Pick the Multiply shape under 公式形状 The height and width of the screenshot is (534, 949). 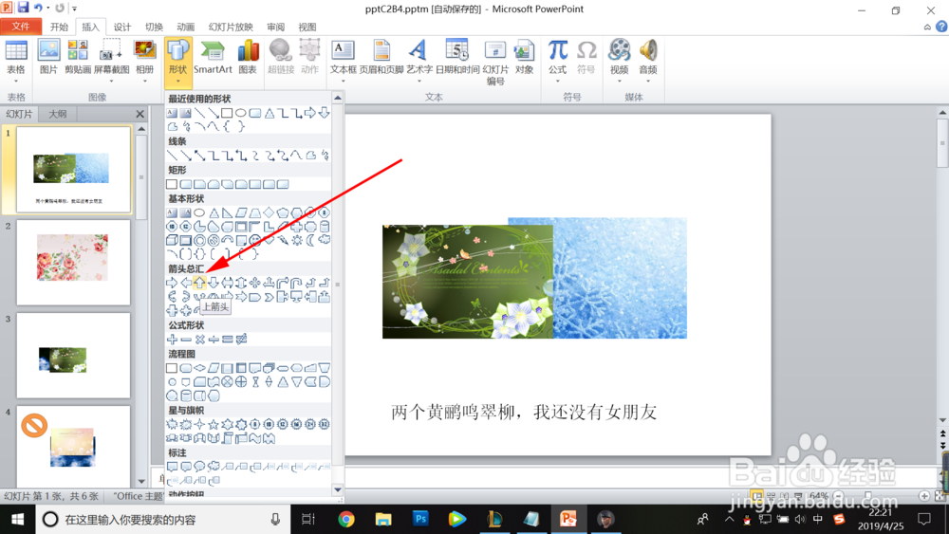click(x=199, y=340)
